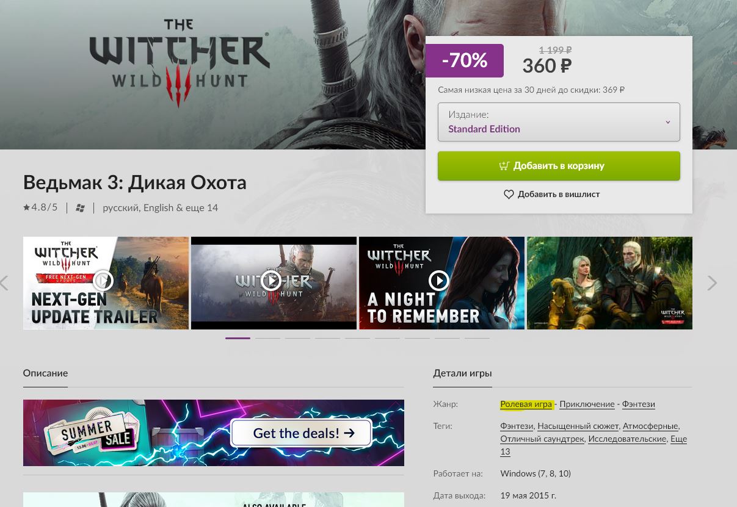Screen dimensions: 737x507
Task: Click the chevron in the edition selector
Action: 667,122
